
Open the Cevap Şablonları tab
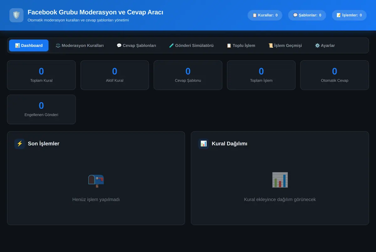click(136, 45)
